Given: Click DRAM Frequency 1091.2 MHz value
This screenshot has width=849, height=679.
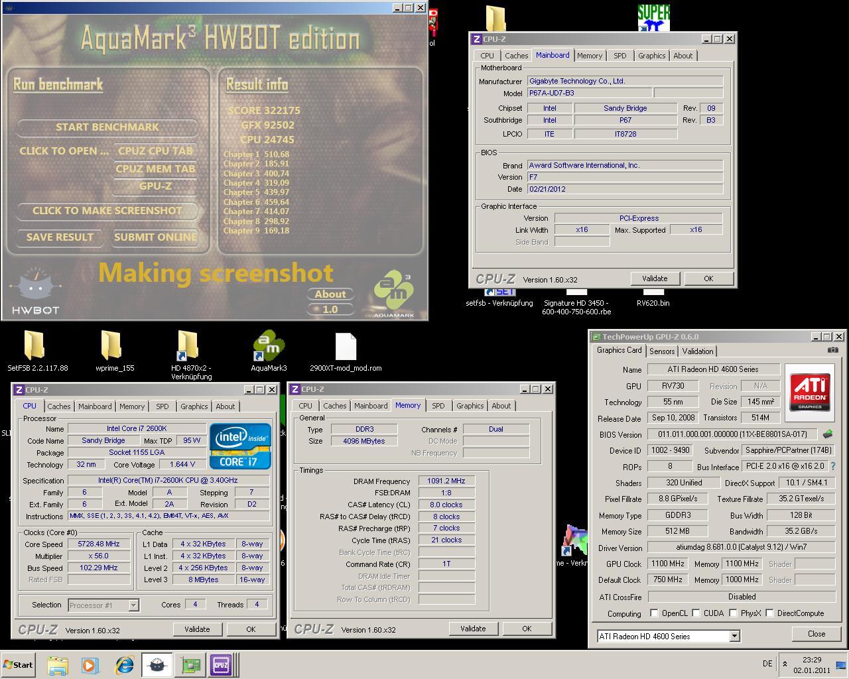Looking at the screenshot, I should (446, 481).
